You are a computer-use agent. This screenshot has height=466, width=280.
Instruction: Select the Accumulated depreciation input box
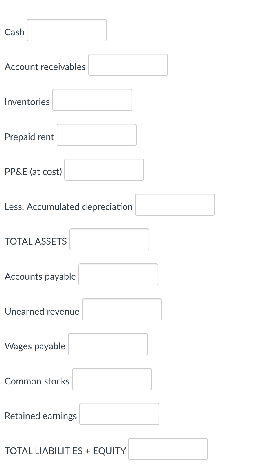coord(175,205)
